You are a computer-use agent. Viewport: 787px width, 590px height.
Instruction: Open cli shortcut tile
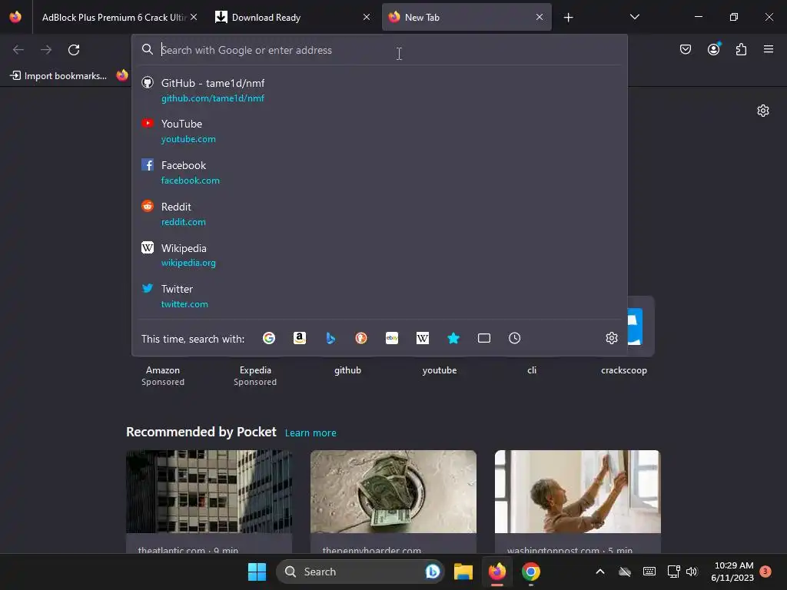532,370
